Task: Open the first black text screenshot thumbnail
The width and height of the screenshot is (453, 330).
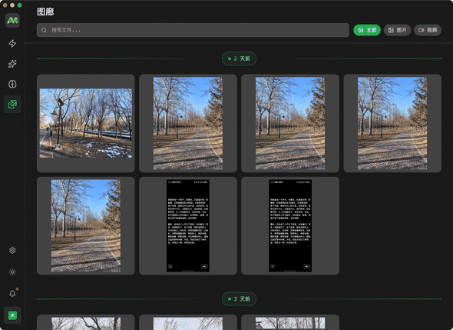Action: pyautogui.click(x=188, y=226)
